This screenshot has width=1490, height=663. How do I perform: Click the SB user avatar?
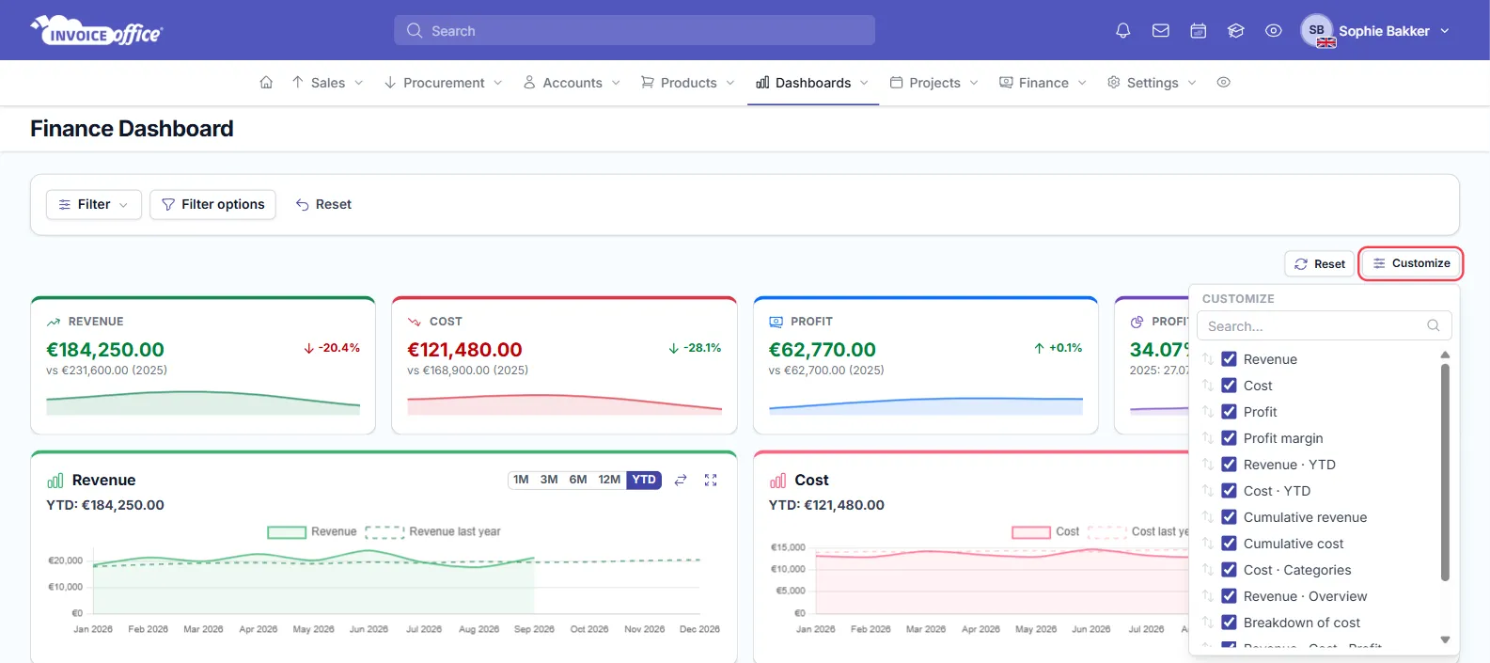(x=1317, y=30)
